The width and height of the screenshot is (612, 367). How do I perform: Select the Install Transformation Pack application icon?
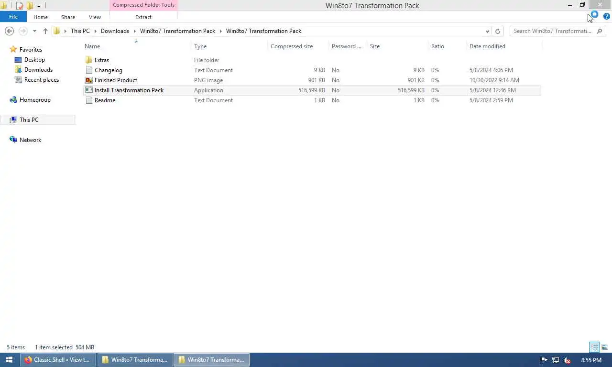tap(88, 90)
